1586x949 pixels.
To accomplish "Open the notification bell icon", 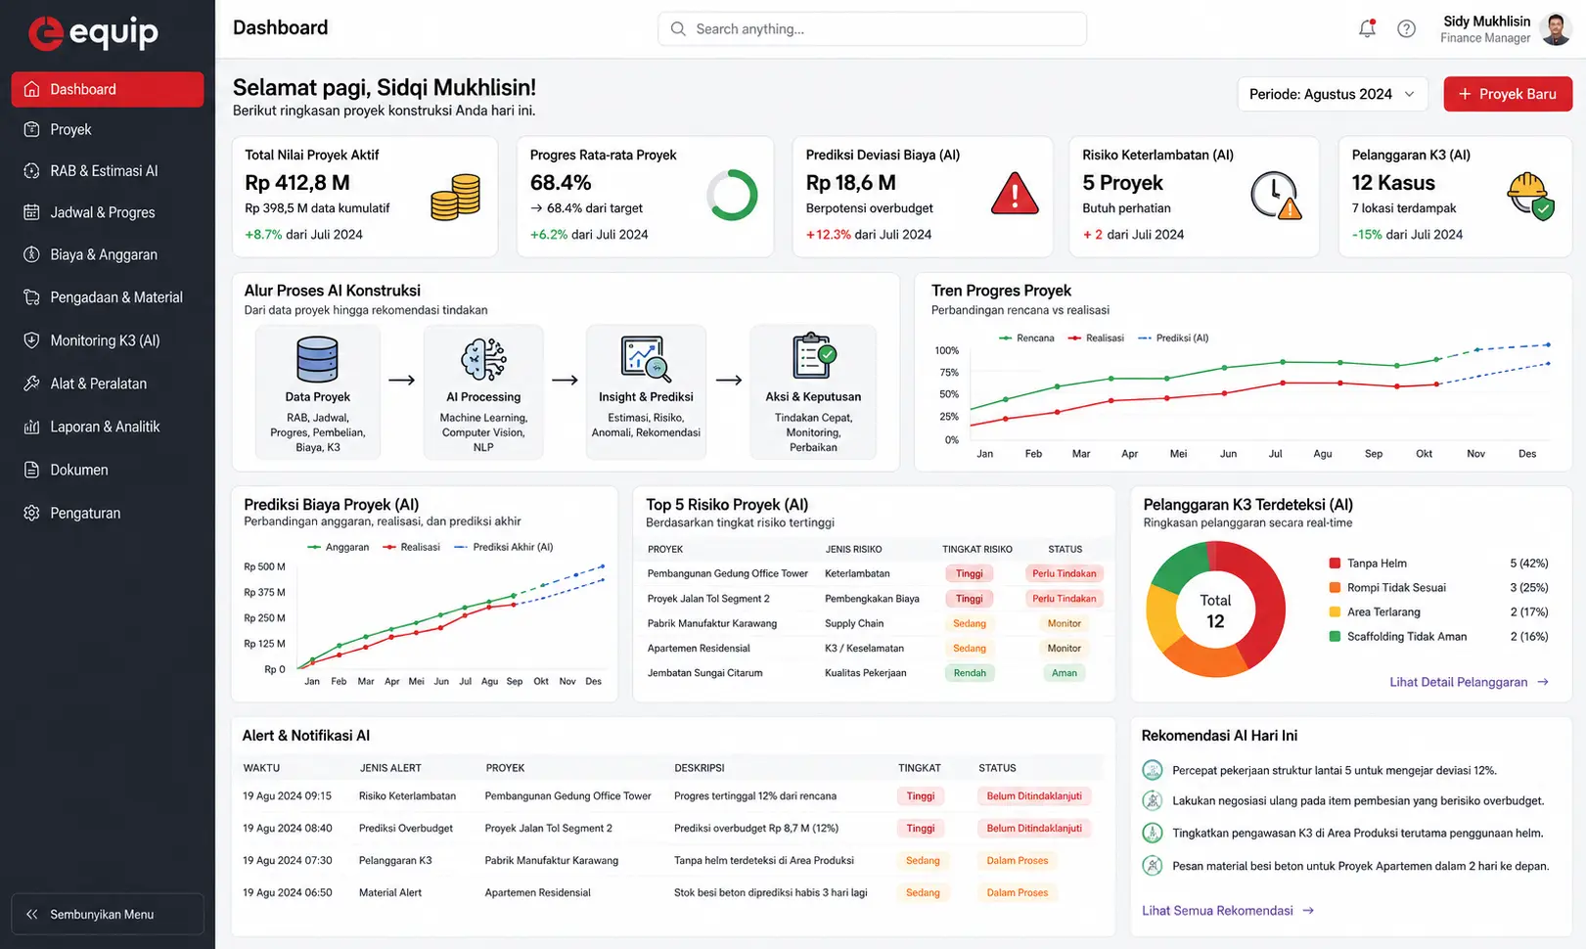I will point(1367,28).
